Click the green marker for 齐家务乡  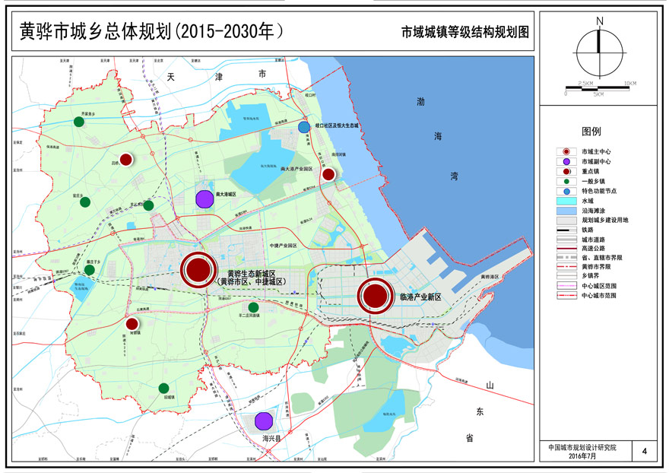click(x=78, y=122)
